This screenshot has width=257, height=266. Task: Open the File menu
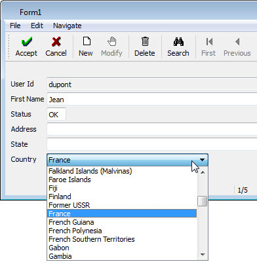tap(15, 26)
